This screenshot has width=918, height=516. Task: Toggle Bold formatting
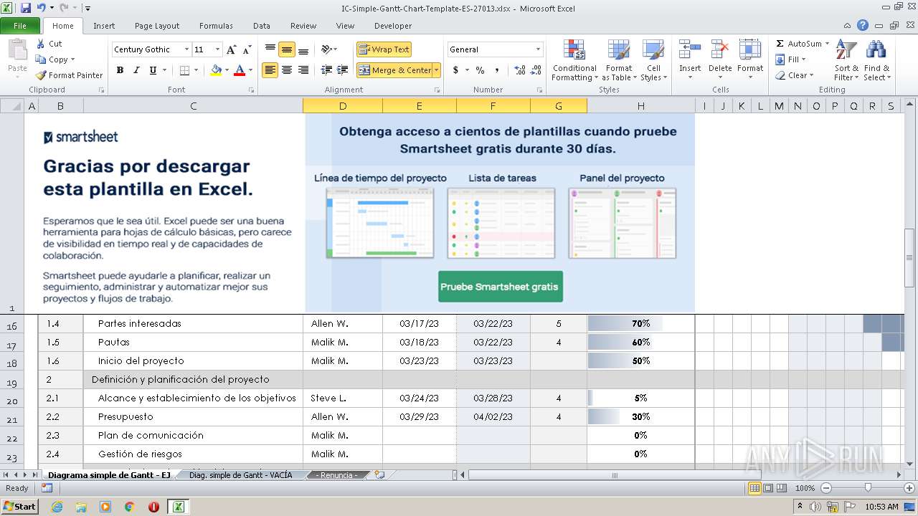[120, 70]
